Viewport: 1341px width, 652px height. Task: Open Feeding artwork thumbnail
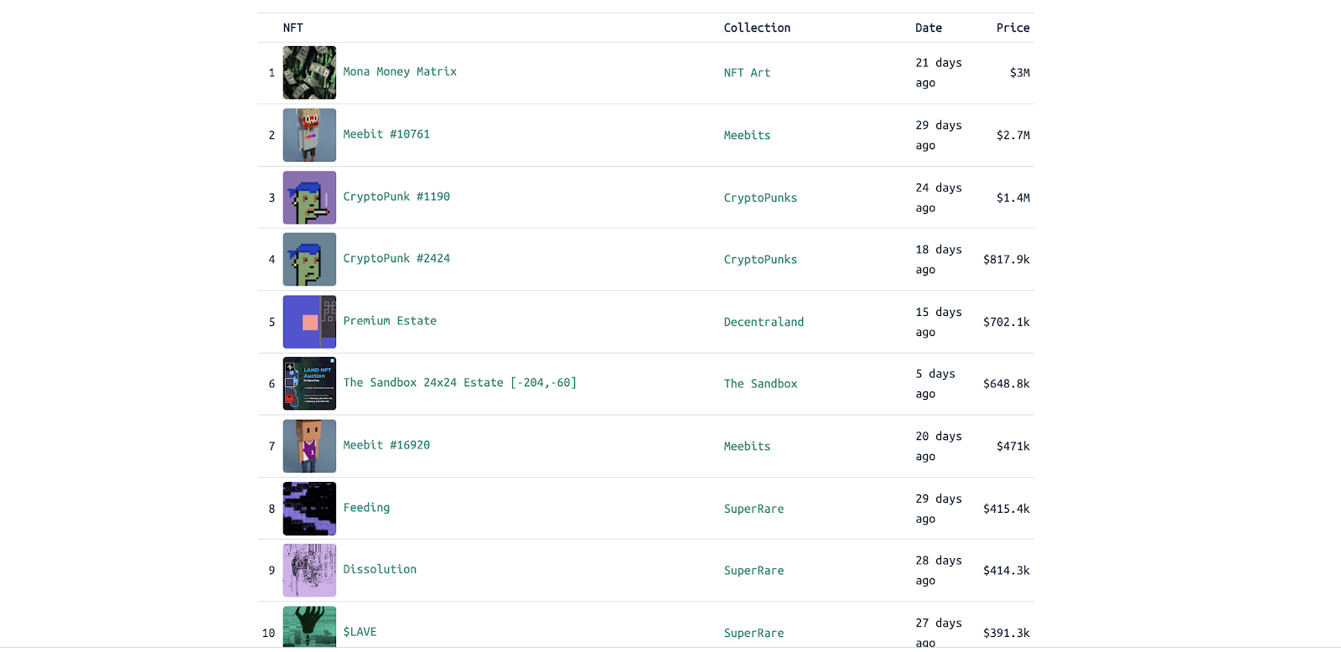click(309, 508)
